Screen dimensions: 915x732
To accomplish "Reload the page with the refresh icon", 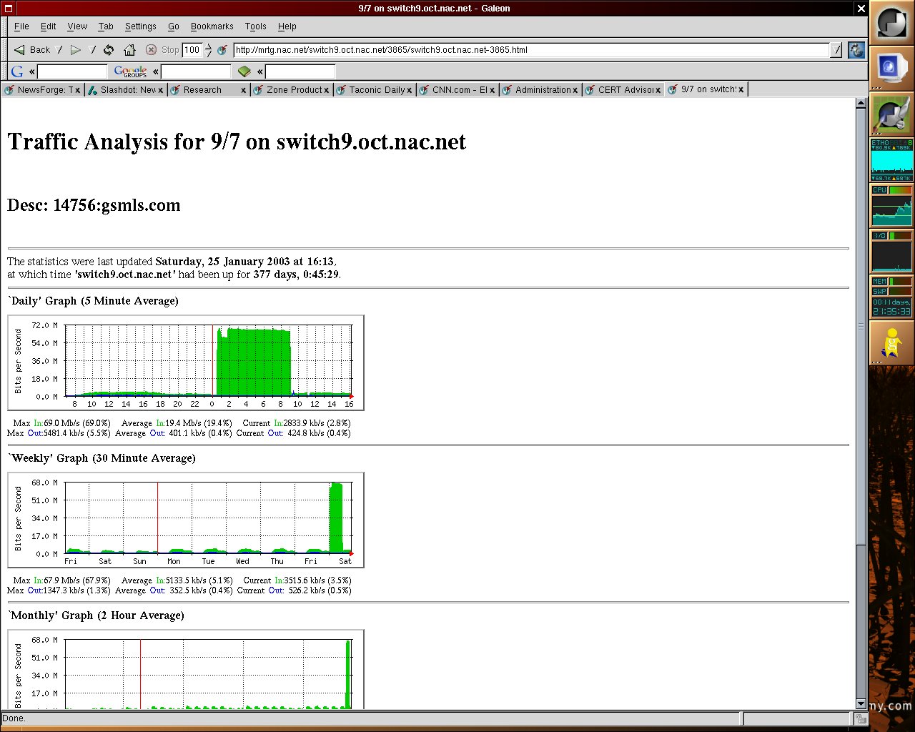I will coord(109,50).
